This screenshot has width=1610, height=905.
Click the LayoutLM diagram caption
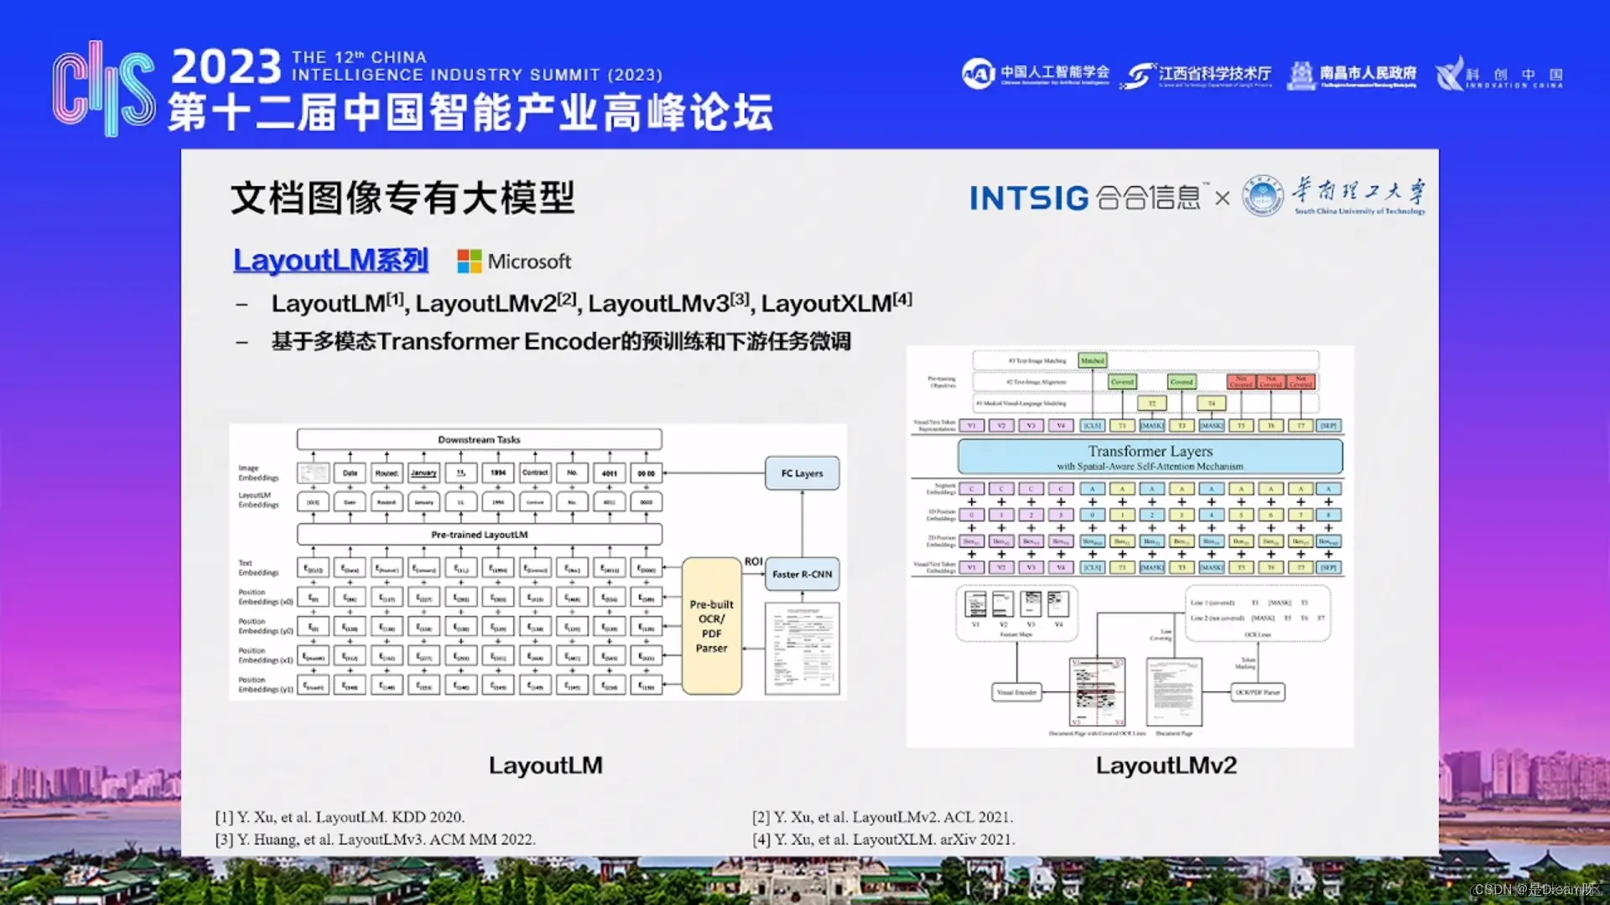(x=545, y=765)
